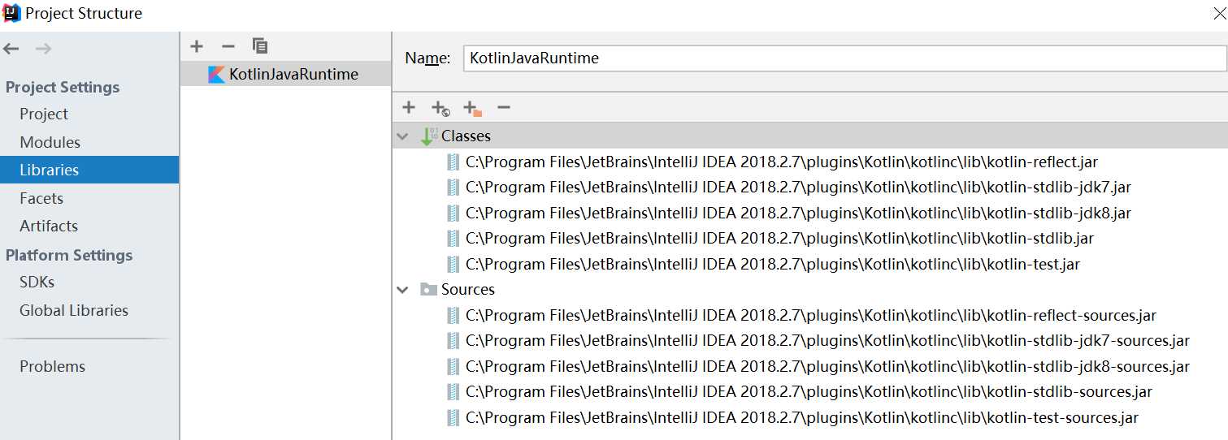This screenshot has height=440, width=1228.
Task: Open Global Libraries settings
Action: click(74, 310)
